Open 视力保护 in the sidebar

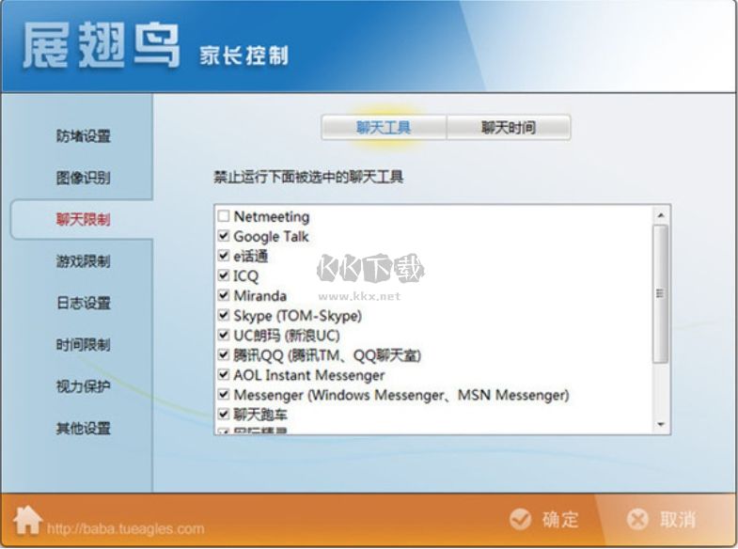coord(84,386)
